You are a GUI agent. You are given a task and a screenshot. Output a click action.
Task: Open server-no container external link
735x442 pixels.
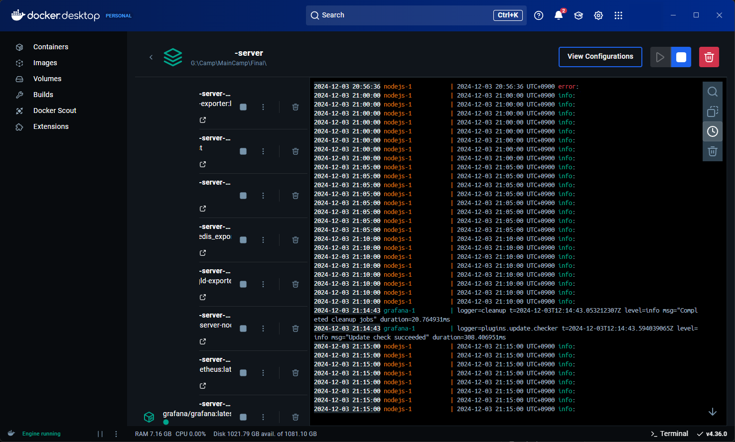(203, 341)
